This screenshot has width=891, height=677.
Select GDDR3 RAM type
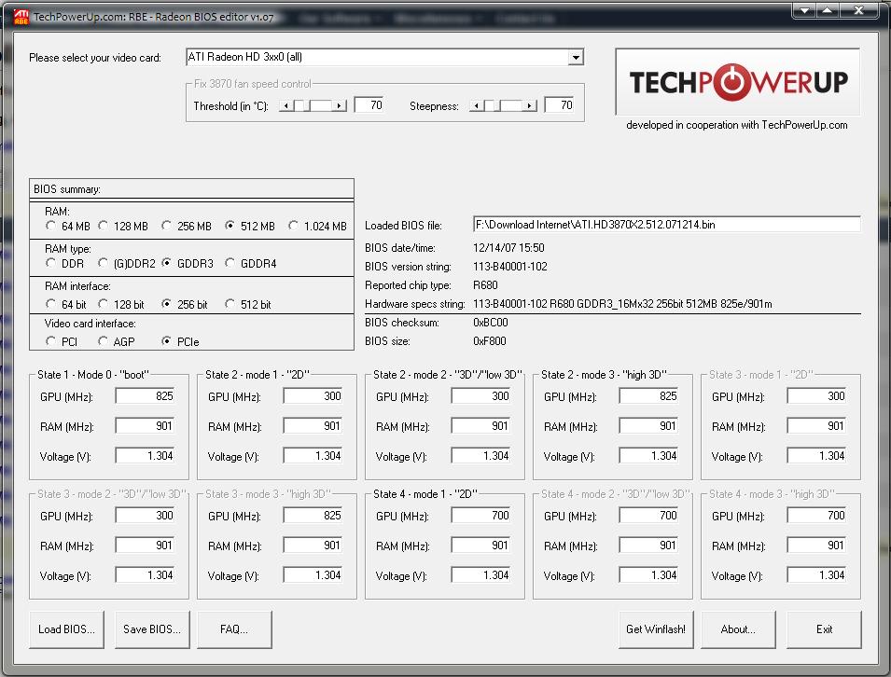[166, 263]
